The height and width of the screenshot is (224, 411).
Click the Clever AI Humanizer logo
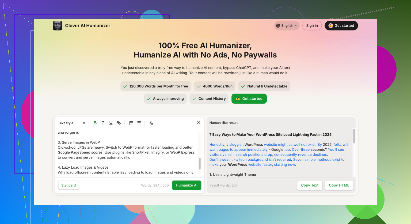(x=58, y=26)
